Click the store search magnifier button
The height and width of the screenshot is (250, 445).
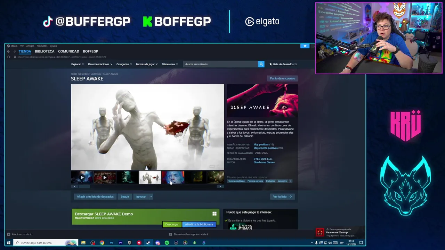261,64
